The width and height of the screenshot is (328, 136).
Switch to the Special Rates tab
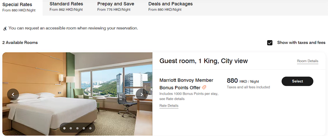(x=21, y=8)
